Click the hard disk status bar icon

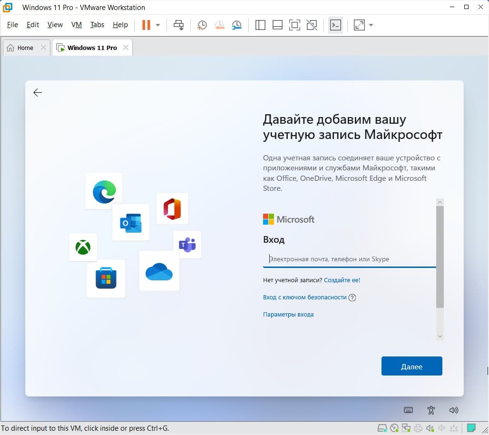pyautogui.click(x=382, y=428)
